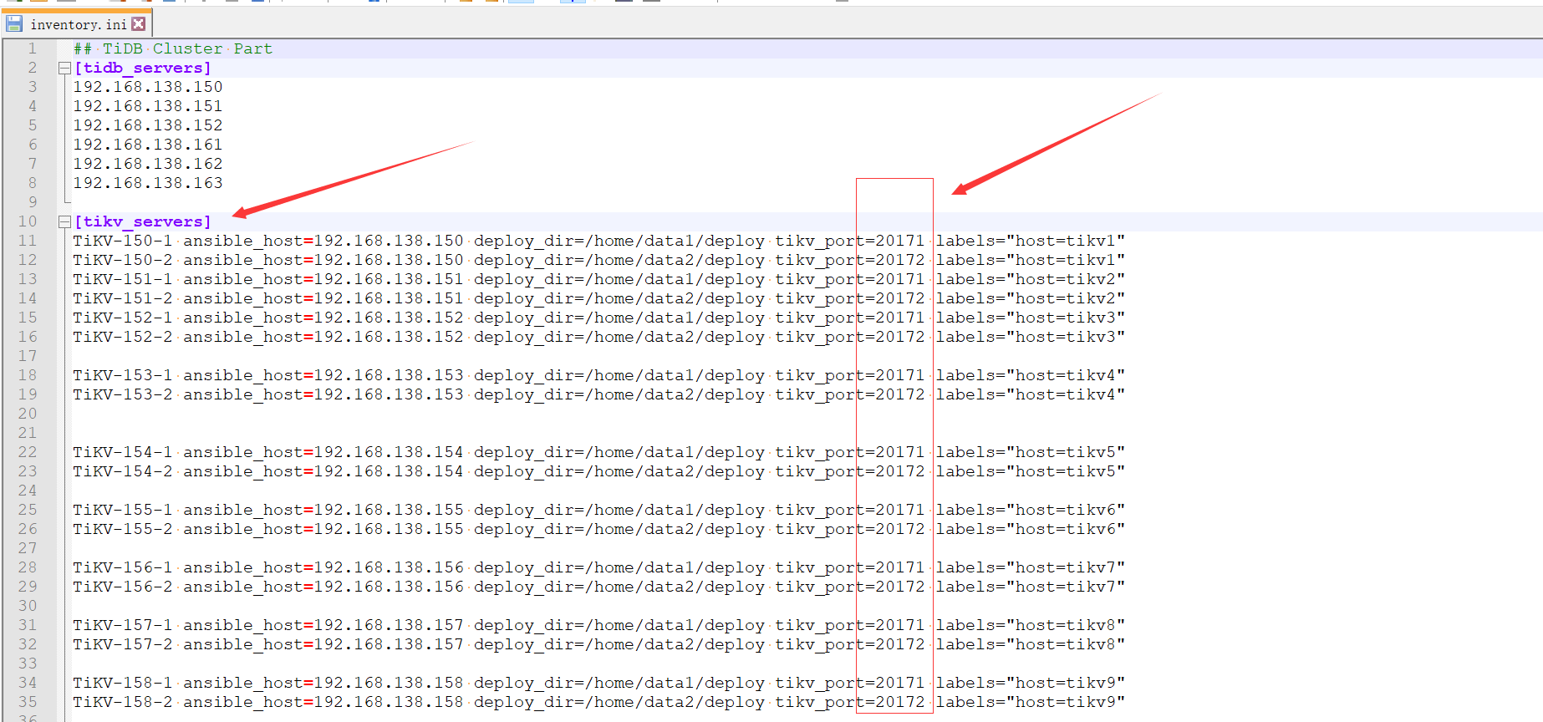Viewport: 1543px width, 722px height.
Task: Click deploy_dir=/home/data1/deploy on the TiKV-155-1 row
Action: click(x=619, y=510)
